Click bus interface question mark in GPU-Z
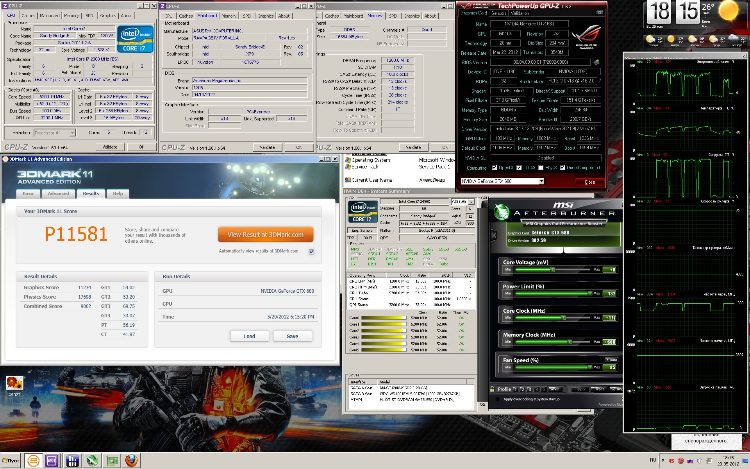The image size is (750, 469). coord(600,81)
